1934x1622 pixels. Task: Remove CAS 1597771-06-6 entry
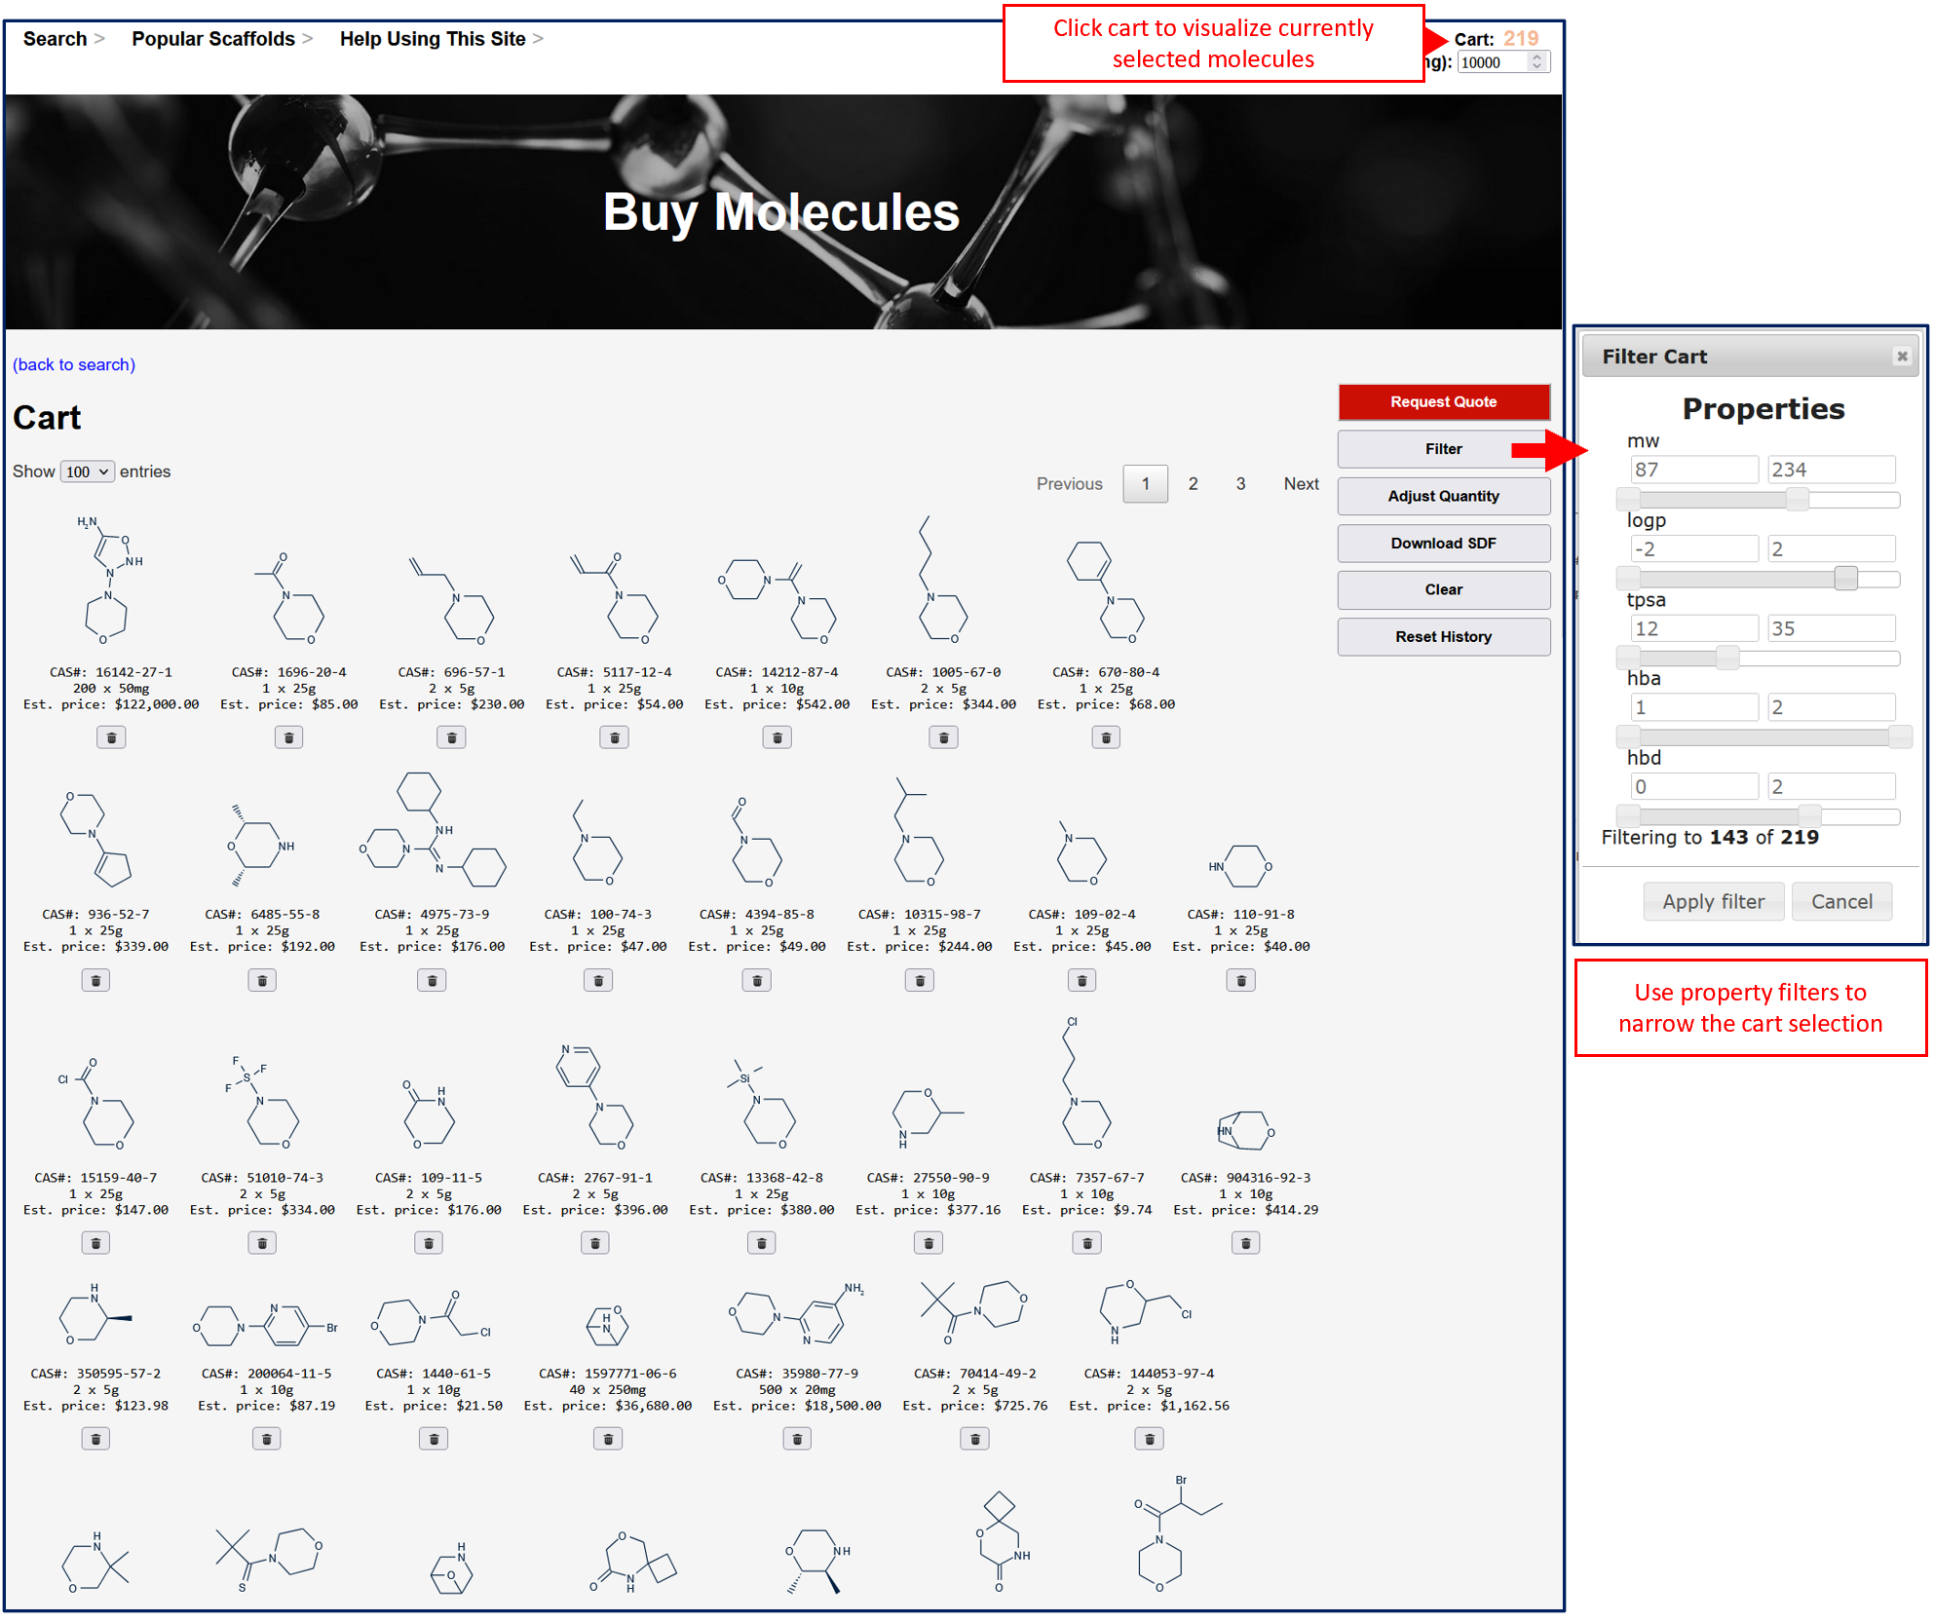pos(608,1438)
